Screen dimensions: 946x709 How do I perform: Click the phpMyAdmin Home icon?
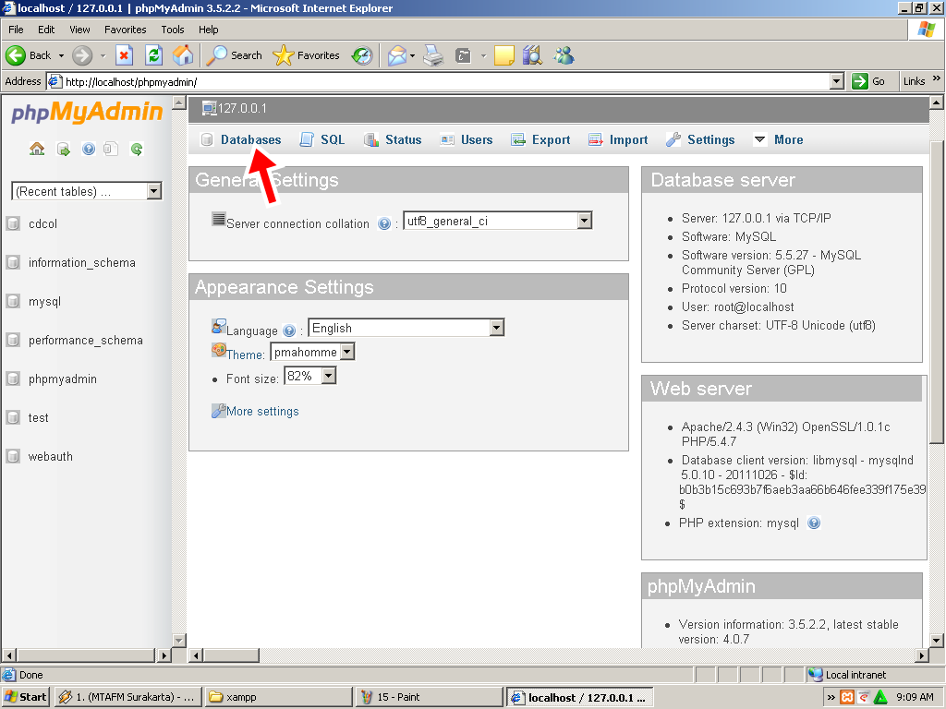pos(37,149)
